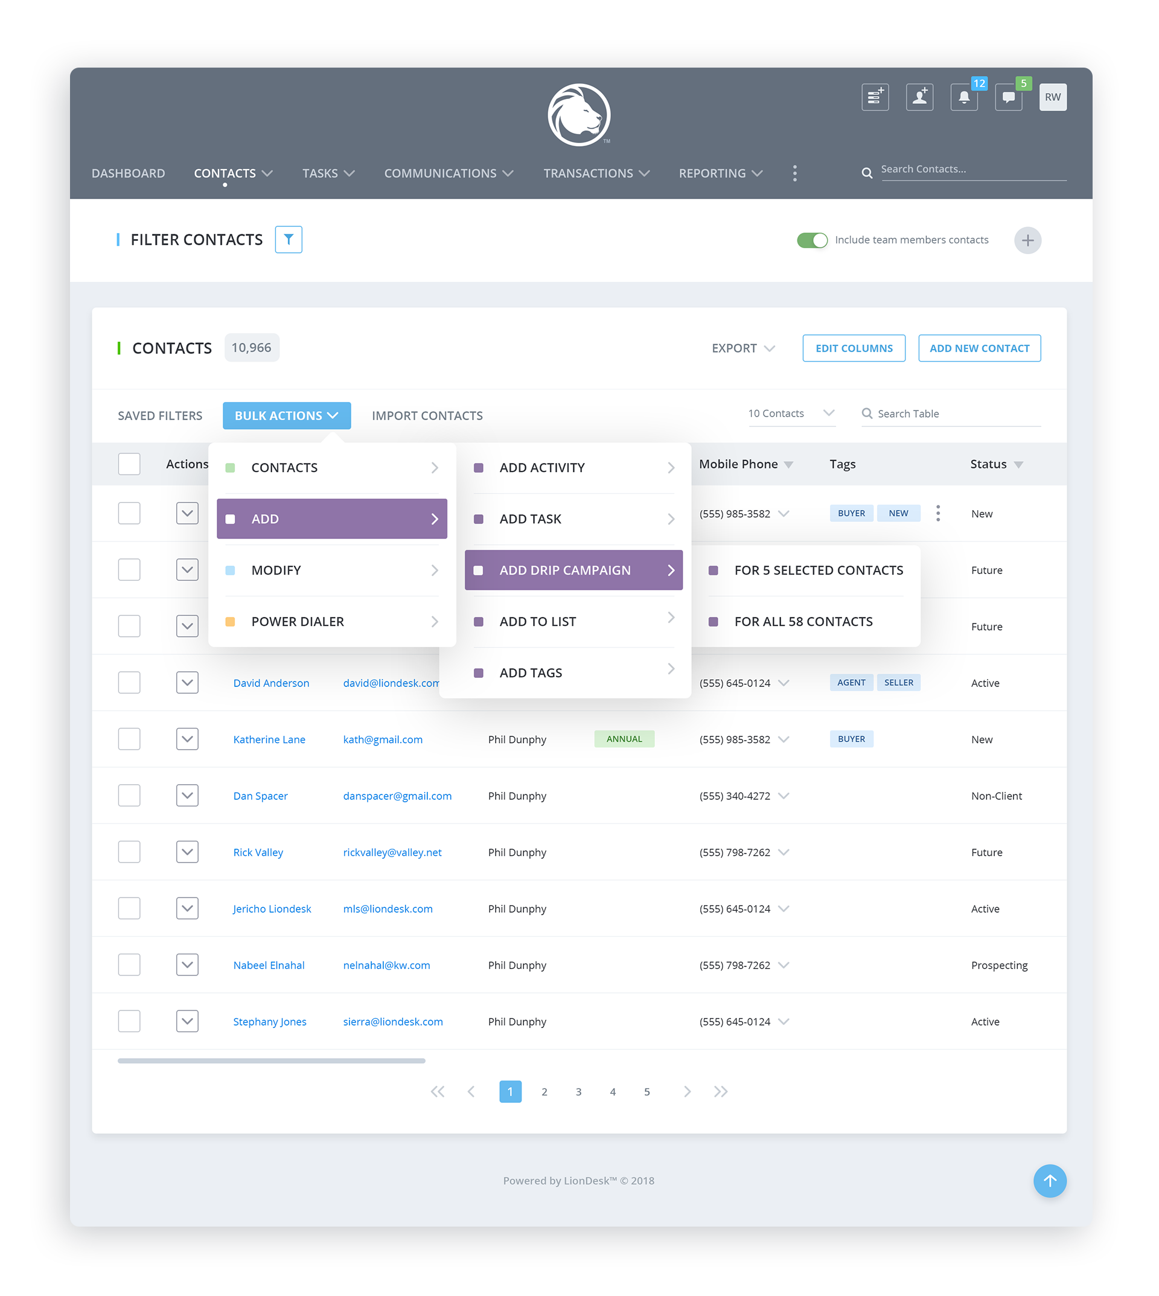Click the filter funnel icon
Viewport: 1159px width, 1296px height.
(289, 240)
